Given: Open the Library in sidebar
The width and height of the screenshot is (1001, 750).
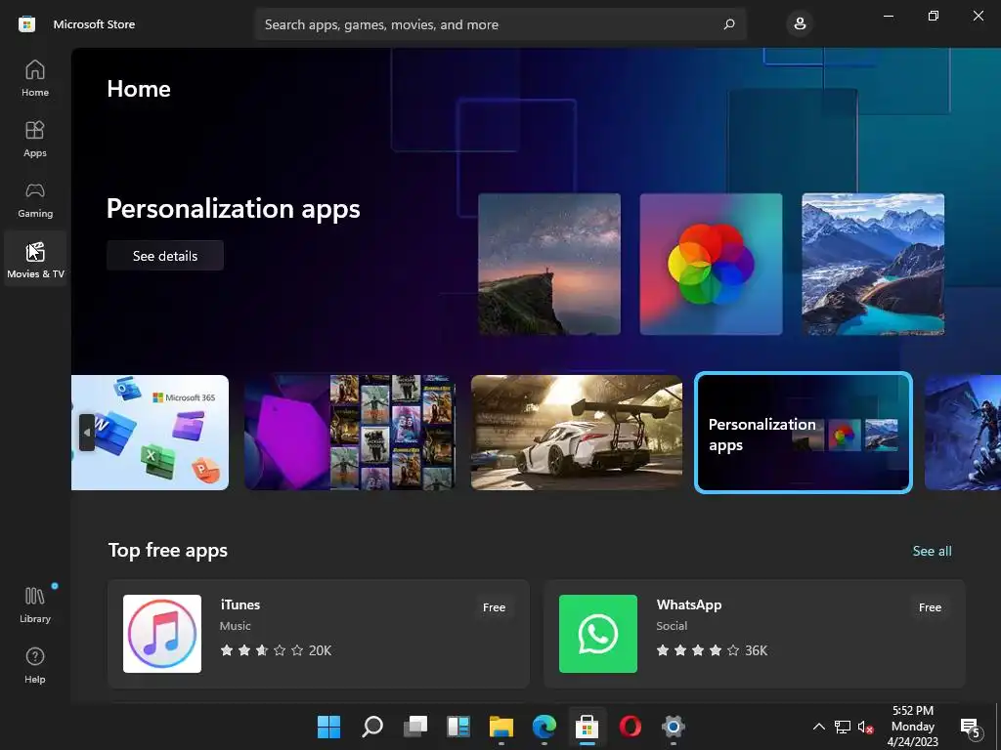Looking at the screenshot, I should (x=35, y=604).
